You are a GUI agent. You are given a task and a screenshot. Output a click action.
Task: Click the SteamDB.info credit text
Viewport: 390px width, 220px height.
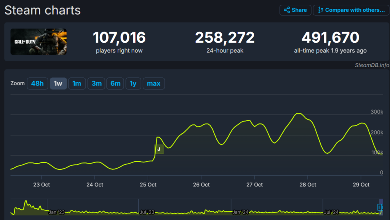point(372,65)
